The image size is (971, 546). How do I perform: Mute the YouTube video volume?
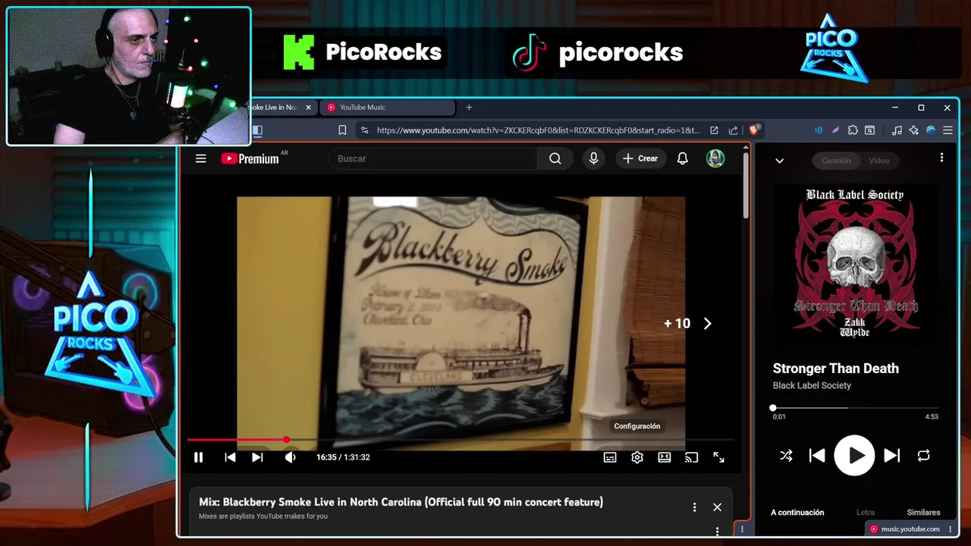290,457
